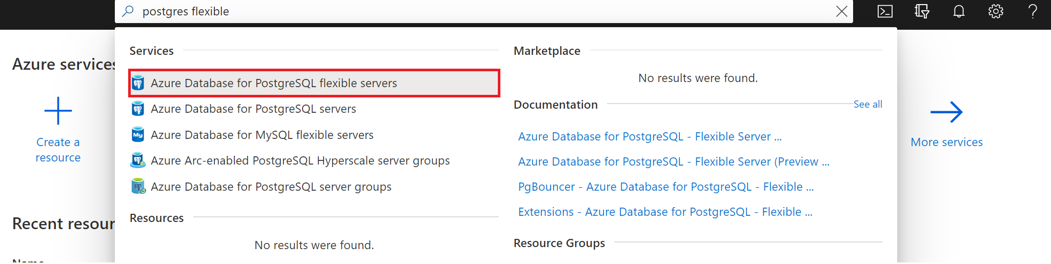Click the magnifier search icon
Screen dimensions: 1051x264
coord(128,11)
